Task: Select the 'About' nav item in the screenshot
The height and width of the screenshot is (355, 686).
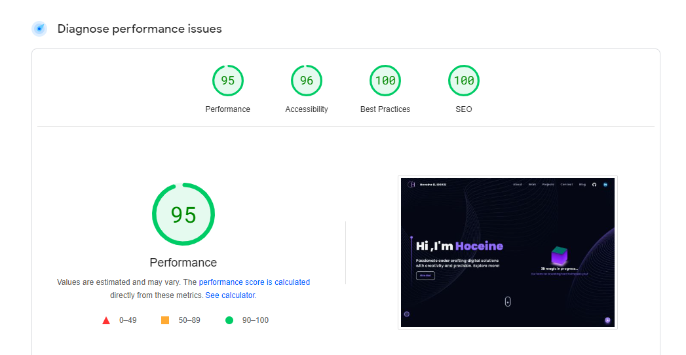Action: coord(518,185)
